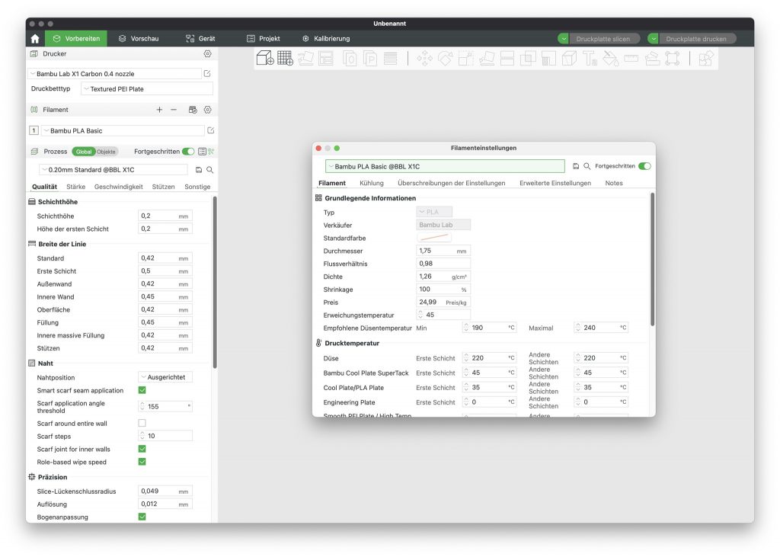The width and height of the screenshot is (780, 557).
Task: Add a filament with the plus icon
Action: pyautogui.click(x=159, y=110)
